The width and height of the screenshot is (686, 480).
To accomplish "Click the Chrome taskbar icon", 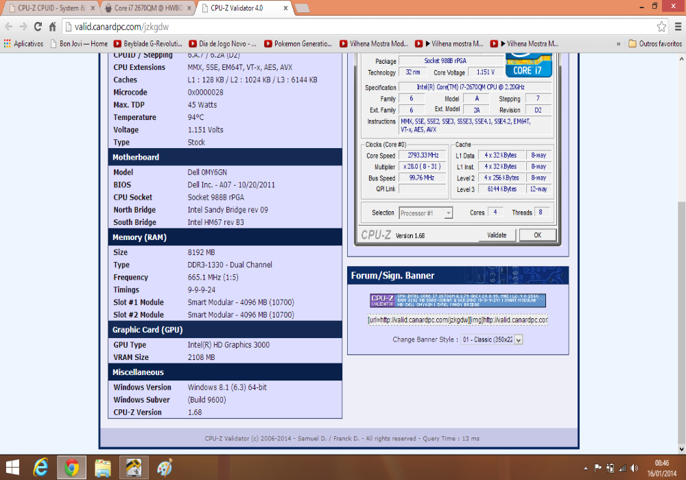I will 72,468.
